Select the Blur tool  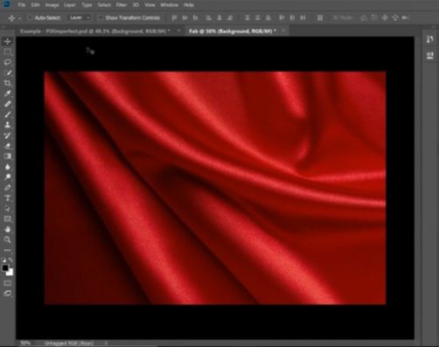(x=8, y=167)
